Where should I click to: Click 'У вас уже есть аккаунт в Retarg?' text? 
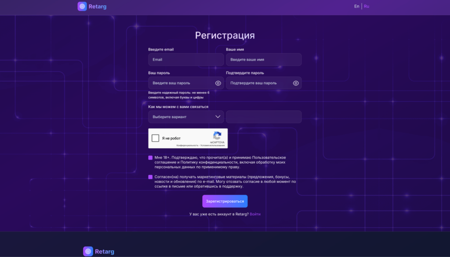[x=219, y=214]
